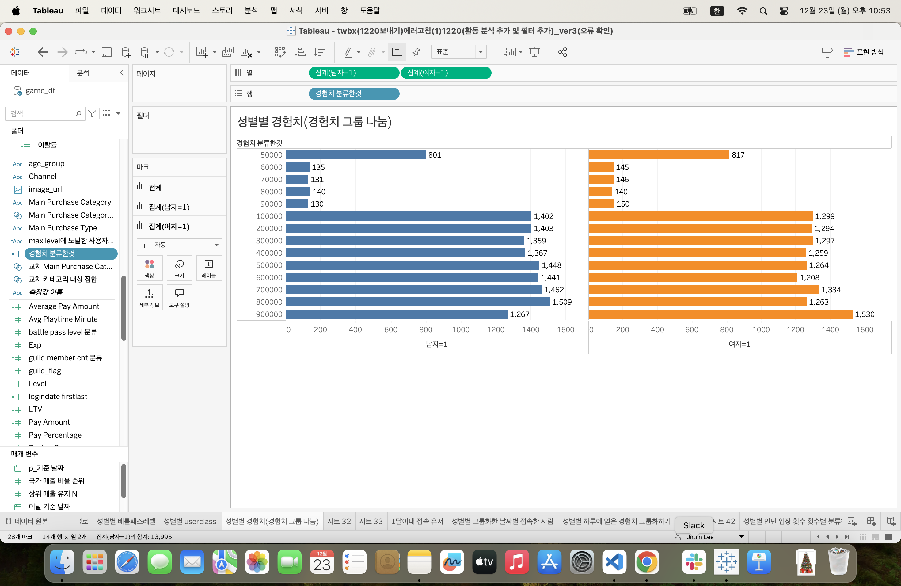Click the 크기 size button on Marks card
The image size is (901, 586).
tap(180, 268)
